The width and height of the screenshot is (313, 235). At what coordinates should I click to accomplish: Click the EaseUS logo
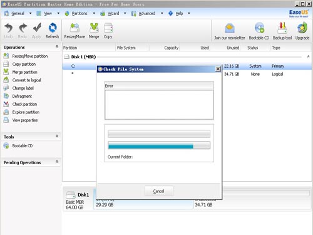tap(299, 13)
